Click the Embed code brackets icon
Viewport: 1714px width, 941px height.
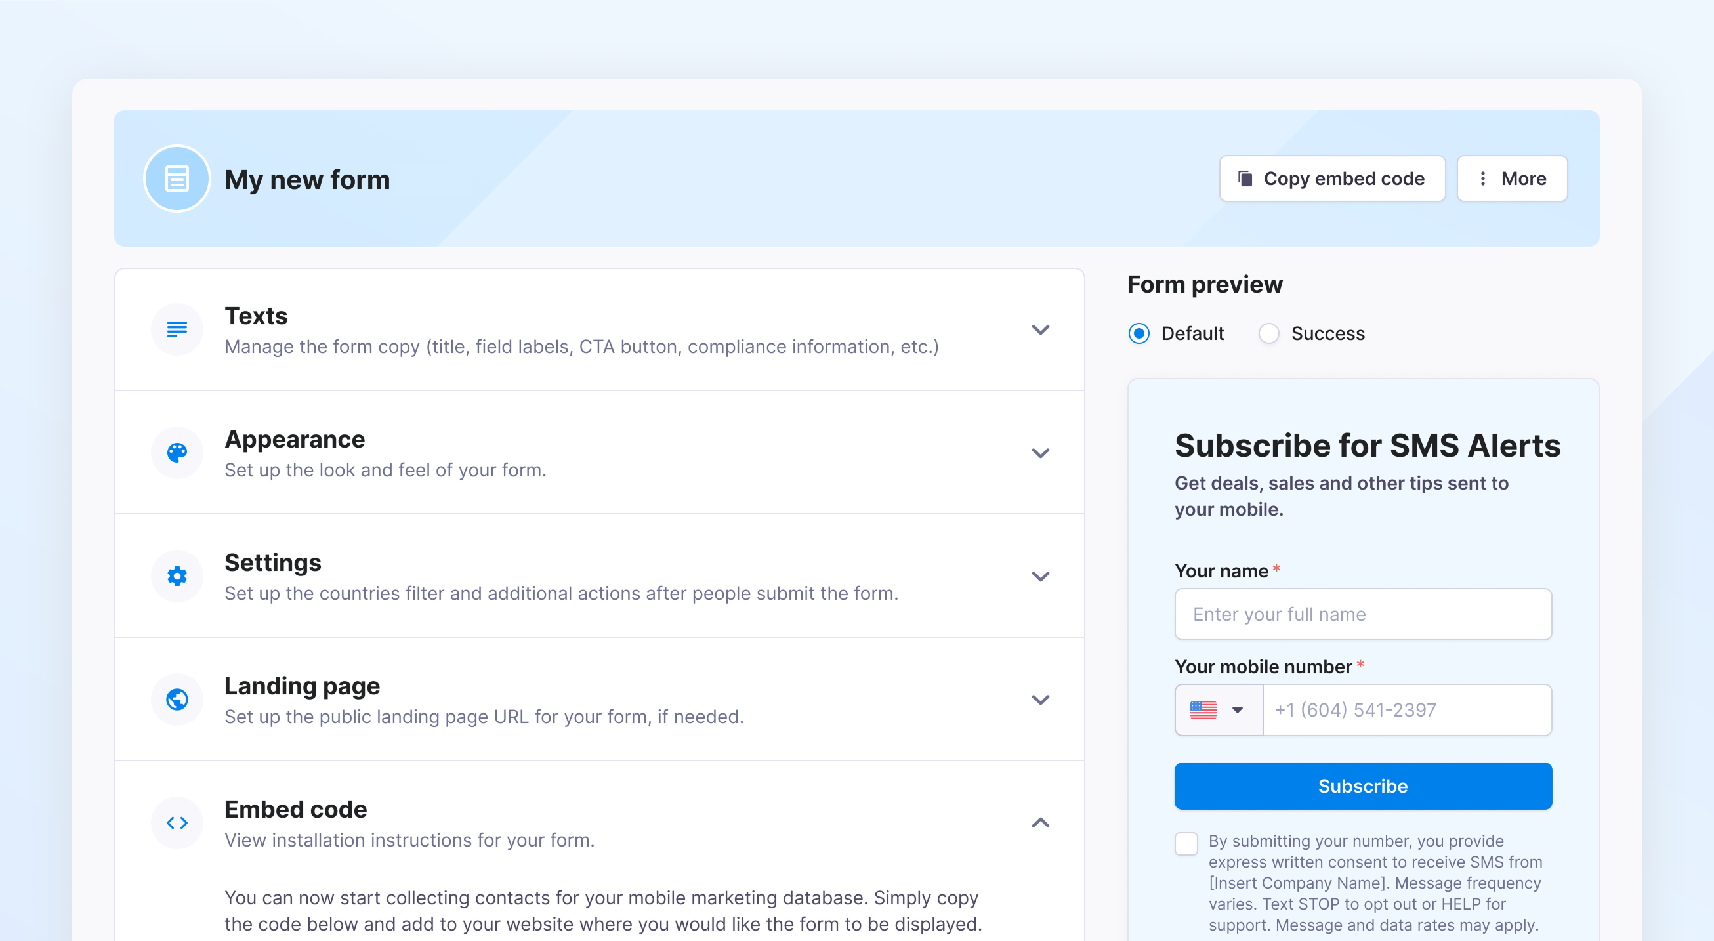pyautogui.click(x=177, y=823)
